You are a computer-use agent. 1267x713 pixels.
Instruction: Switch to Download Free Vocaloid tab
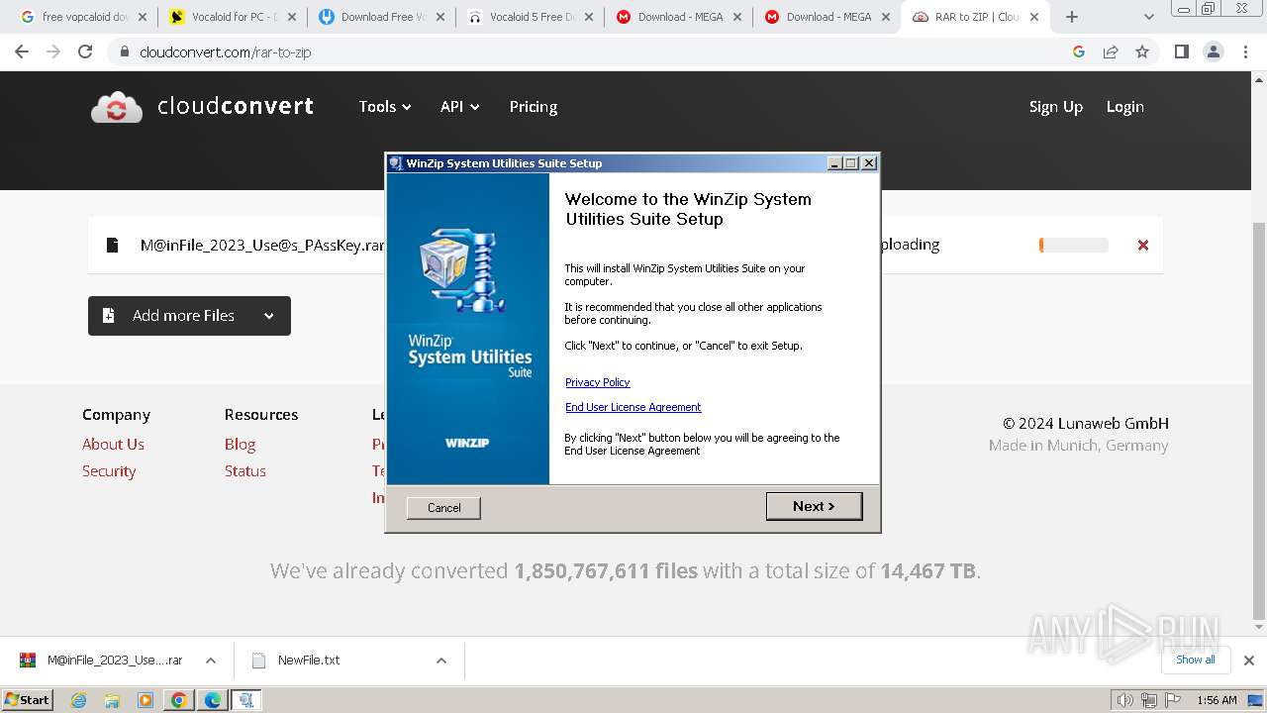point(380,17)
